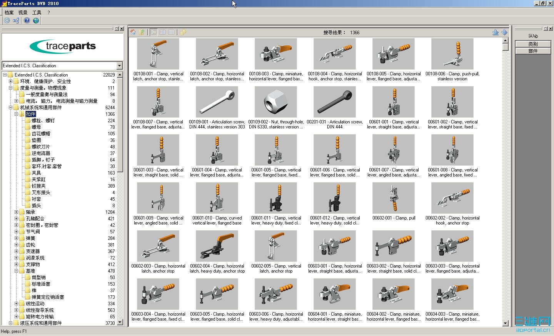Open thumbnail 00602-001 Clamp, pull
Screen dimensions: 554x336
coord(394,198)
